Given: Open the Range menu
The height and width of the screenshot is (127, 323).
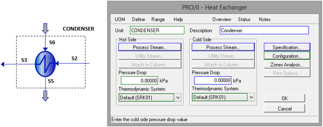Looking at the screenshot, I should click(x=158, y=19).
